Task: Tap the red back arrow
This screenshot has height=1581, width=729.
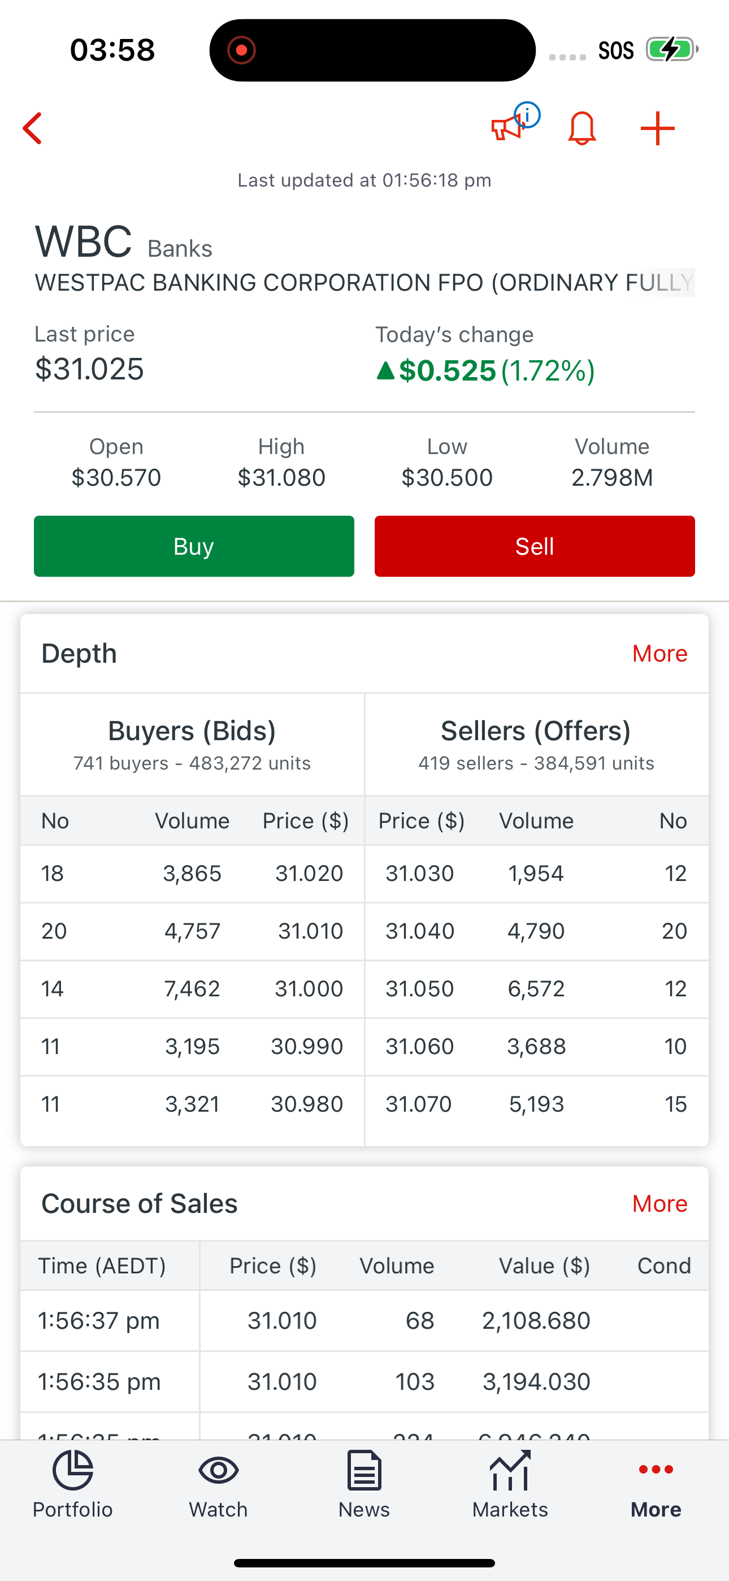Action: pos(33,128)
